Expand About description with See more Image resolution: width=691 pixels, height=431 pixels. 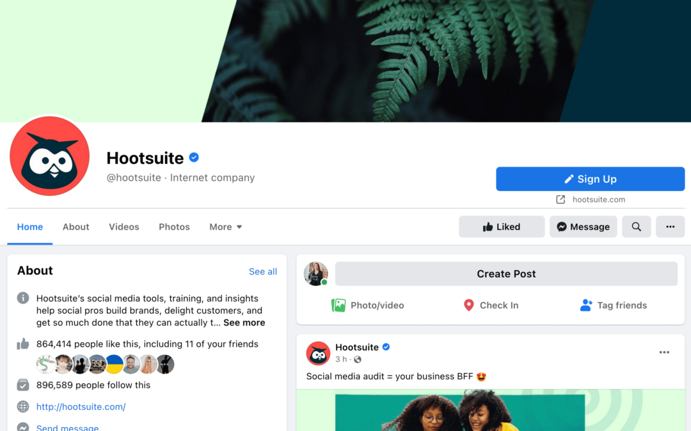244,323
